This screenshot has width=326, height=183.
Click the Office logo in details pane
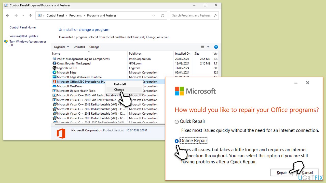point(61,133)
